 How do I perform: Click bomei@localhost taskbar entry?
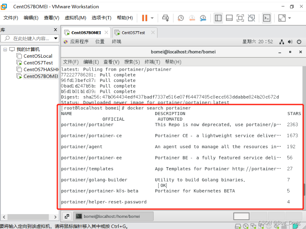pyautogui.click(x=114, y=216)
